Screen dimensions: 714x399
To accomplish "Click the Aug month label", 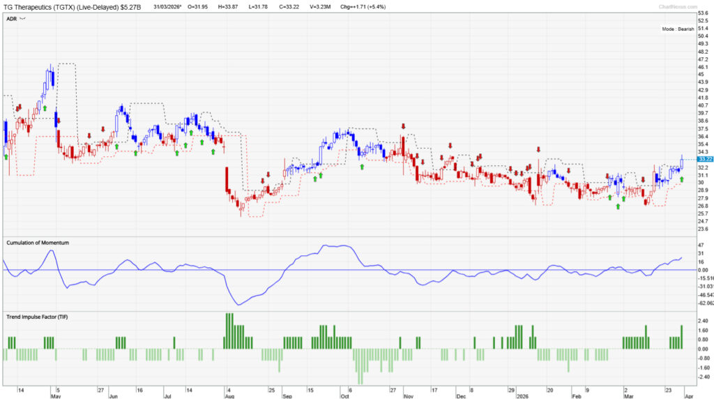I will tap(229, 396).
